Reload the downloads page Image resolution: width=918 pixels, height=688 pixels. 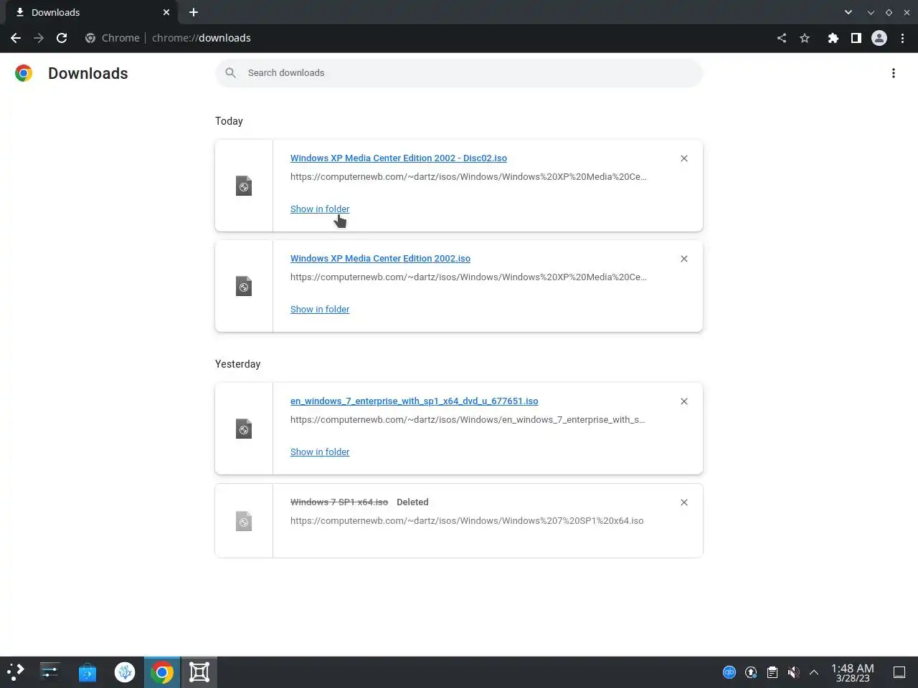62,38
